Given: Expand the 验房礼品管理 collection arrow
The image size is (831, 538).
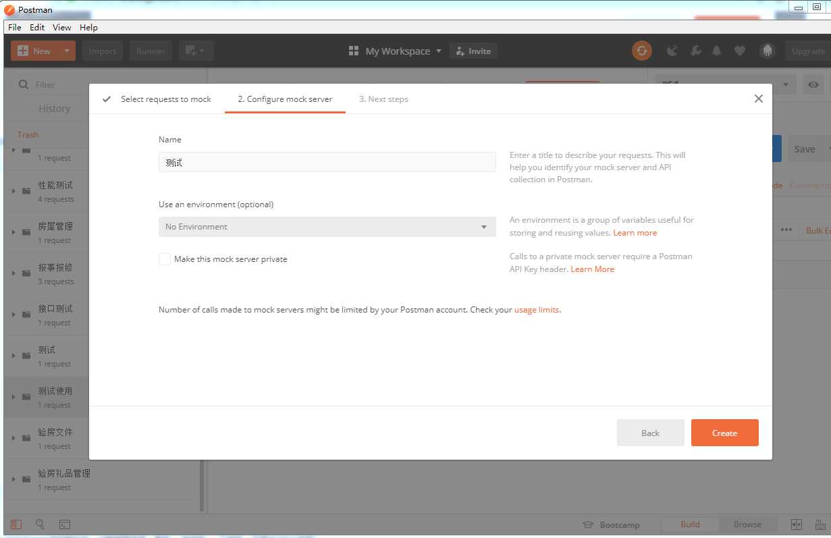Looking at the screenshot, I should point(14,479).
